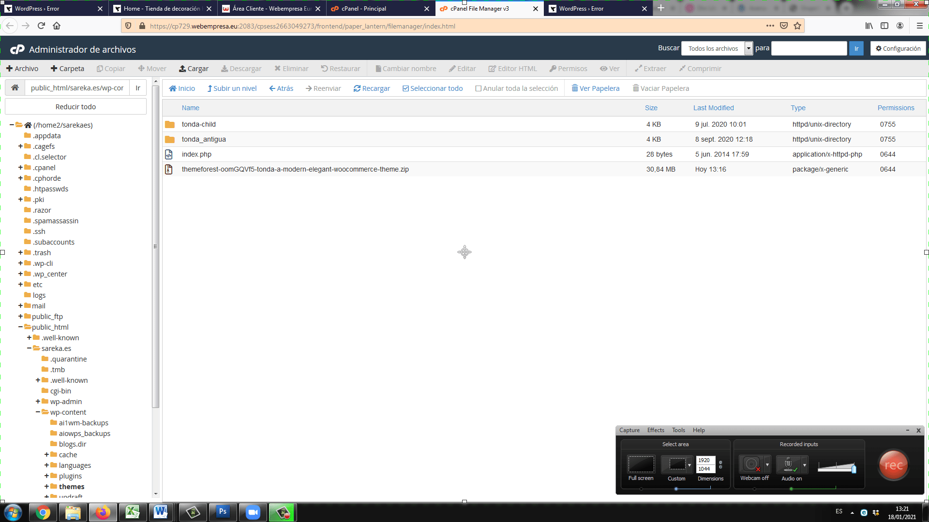
Task: Click the tonda-child folder icon
Action: pyautogui.click(x=169, y=124)
